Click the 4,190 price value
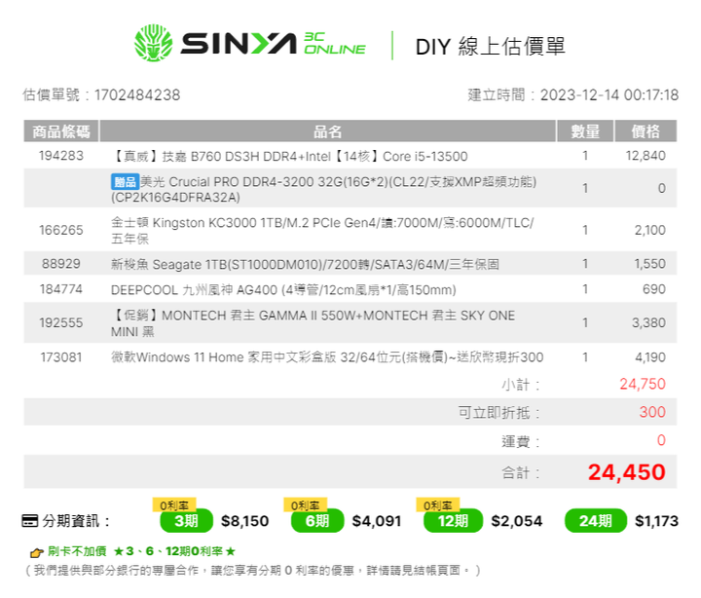 [x=650, y=357]
